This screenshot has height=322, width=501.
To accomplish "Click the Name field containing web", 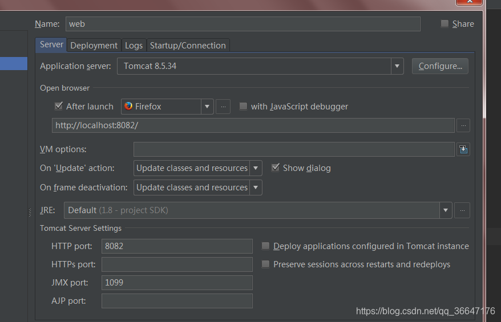I will pyautogui.click(x=243, y=24).
